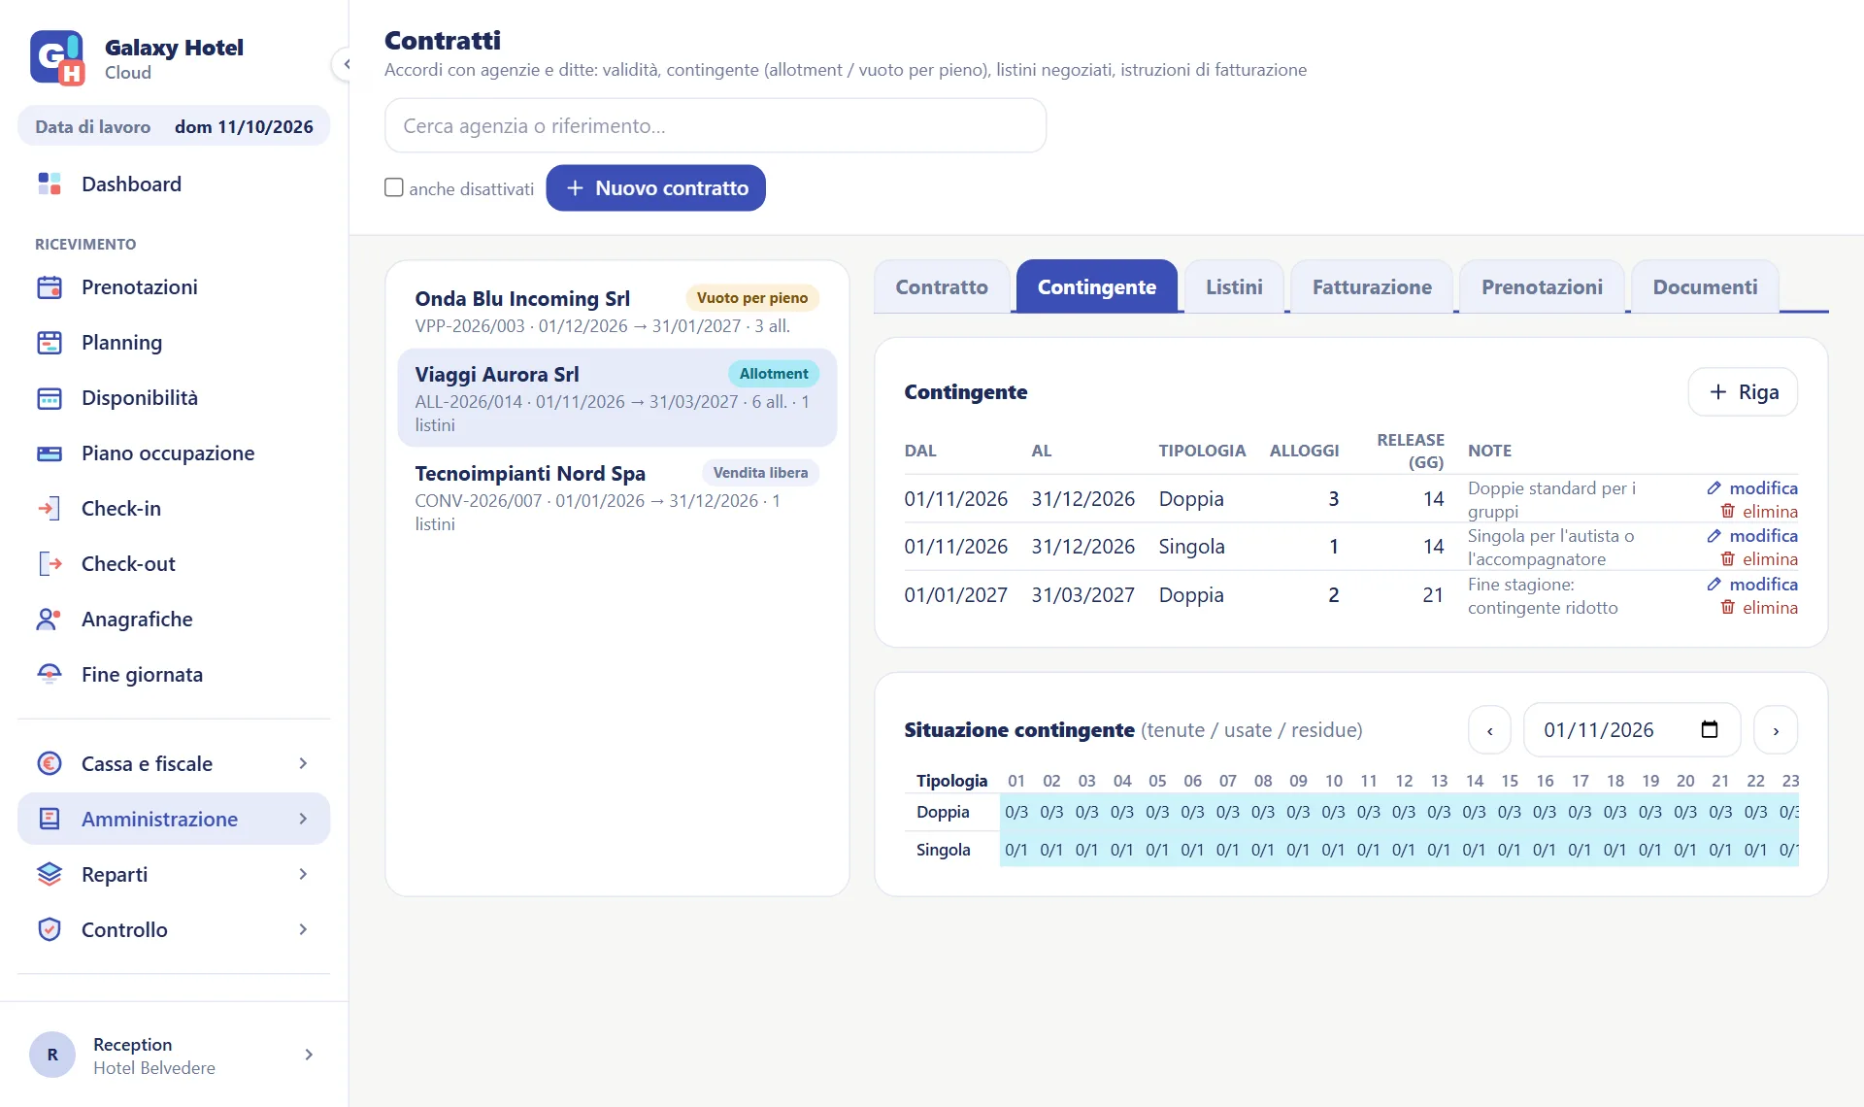This screenshot has width=1864, height=1107.
Task: Expand the Controllo submenu chevron
Action: tap(303, 929)
